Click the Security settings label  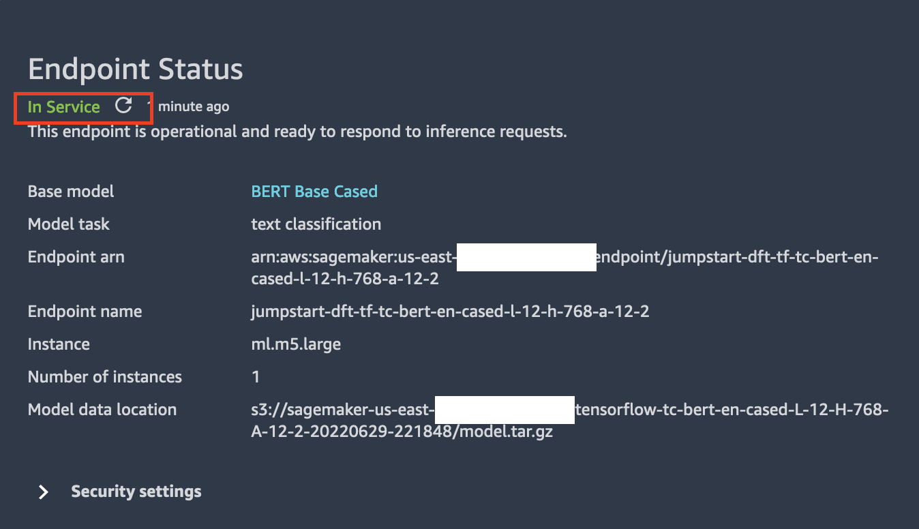(x=136, y=491)
